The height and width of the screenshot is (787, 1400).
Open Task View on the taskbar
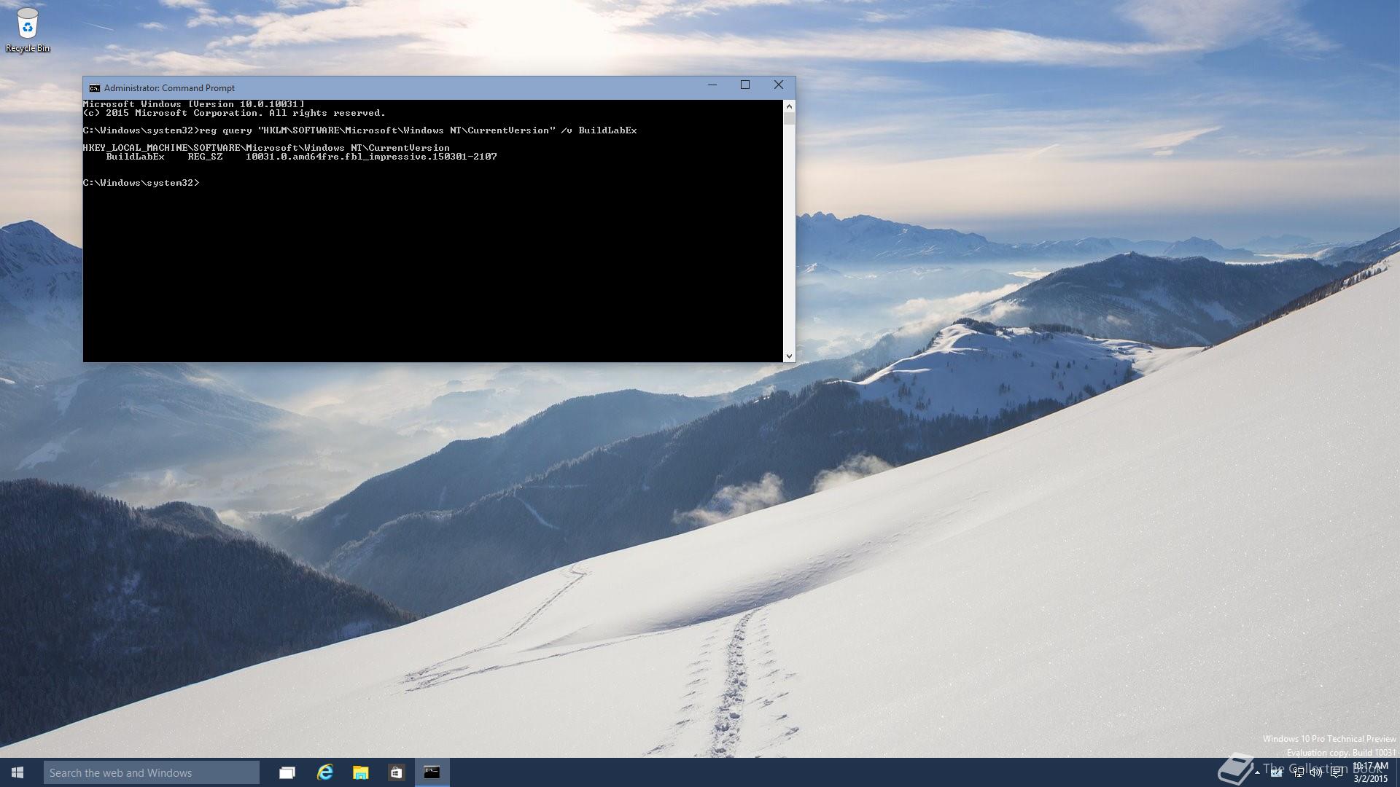click(287, 772)
